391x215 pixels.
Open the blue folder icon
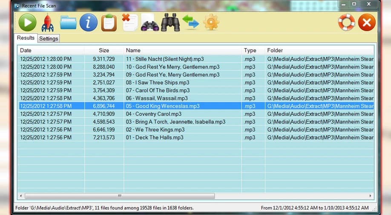coord(68,23)
